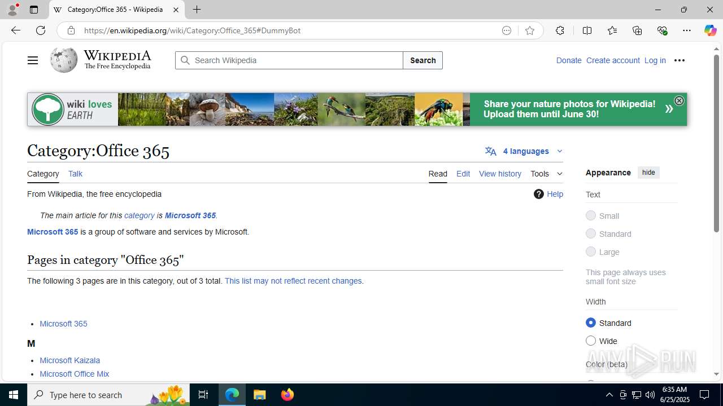
Task: Open a new tab with plus icon
Action: [197, 10]
